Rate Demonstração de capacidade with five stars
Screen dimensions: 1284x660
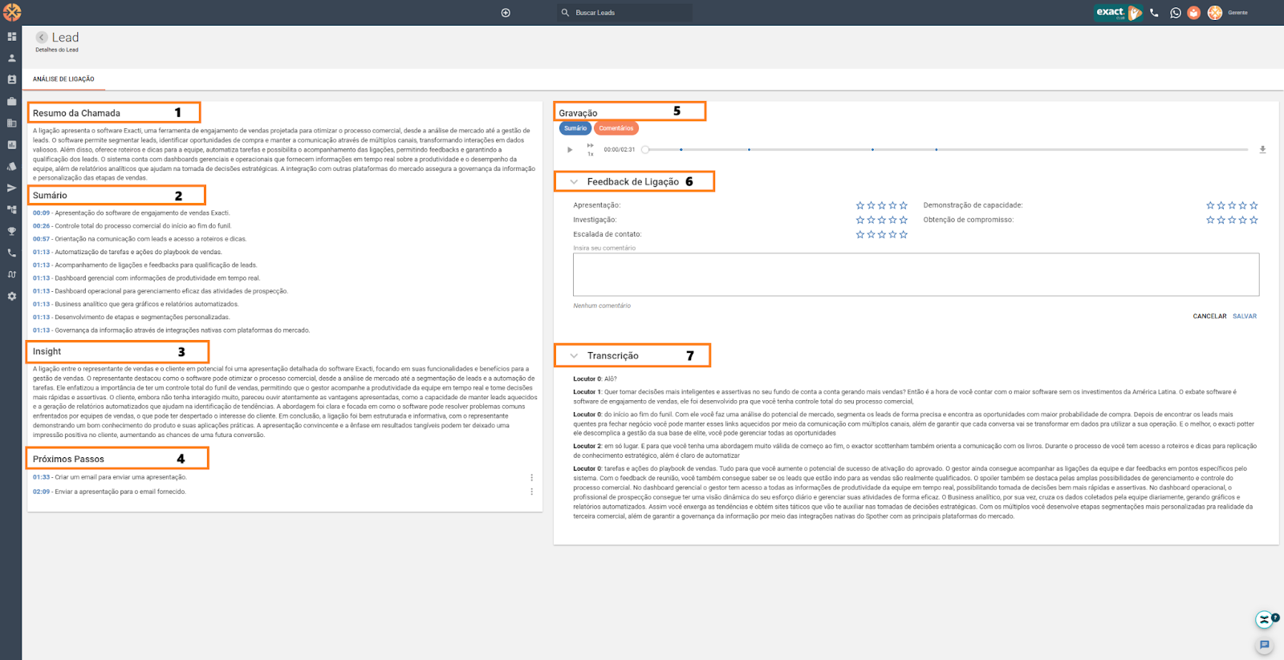click(x=1254, y=205)
